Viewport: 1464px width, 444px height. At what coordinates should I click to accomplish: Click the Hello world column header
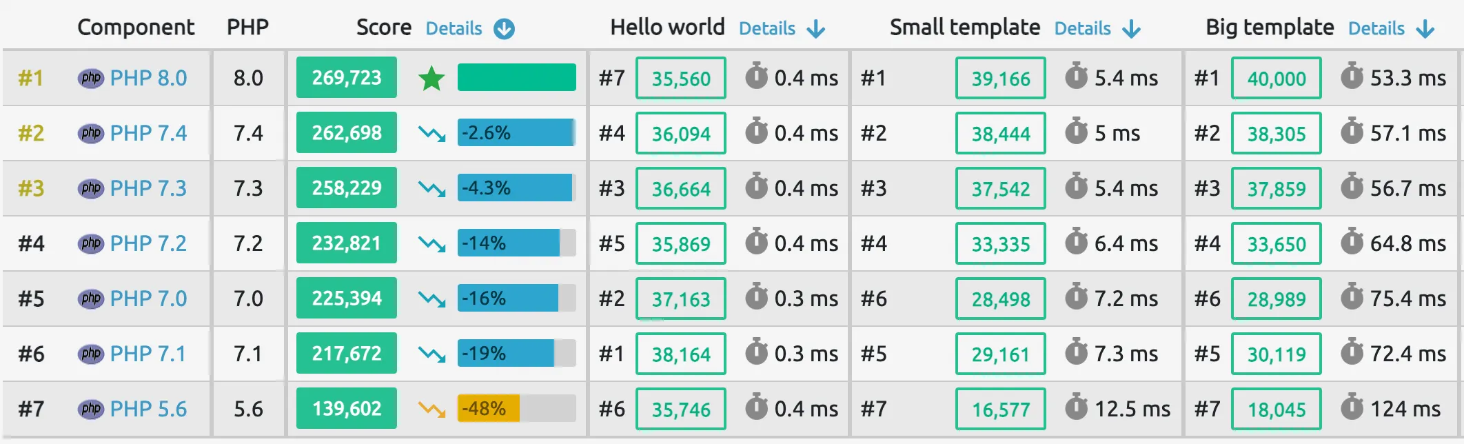(667, 28)
